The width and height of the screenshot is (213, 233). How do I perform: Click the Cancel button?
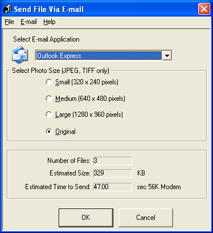(146, 218)
